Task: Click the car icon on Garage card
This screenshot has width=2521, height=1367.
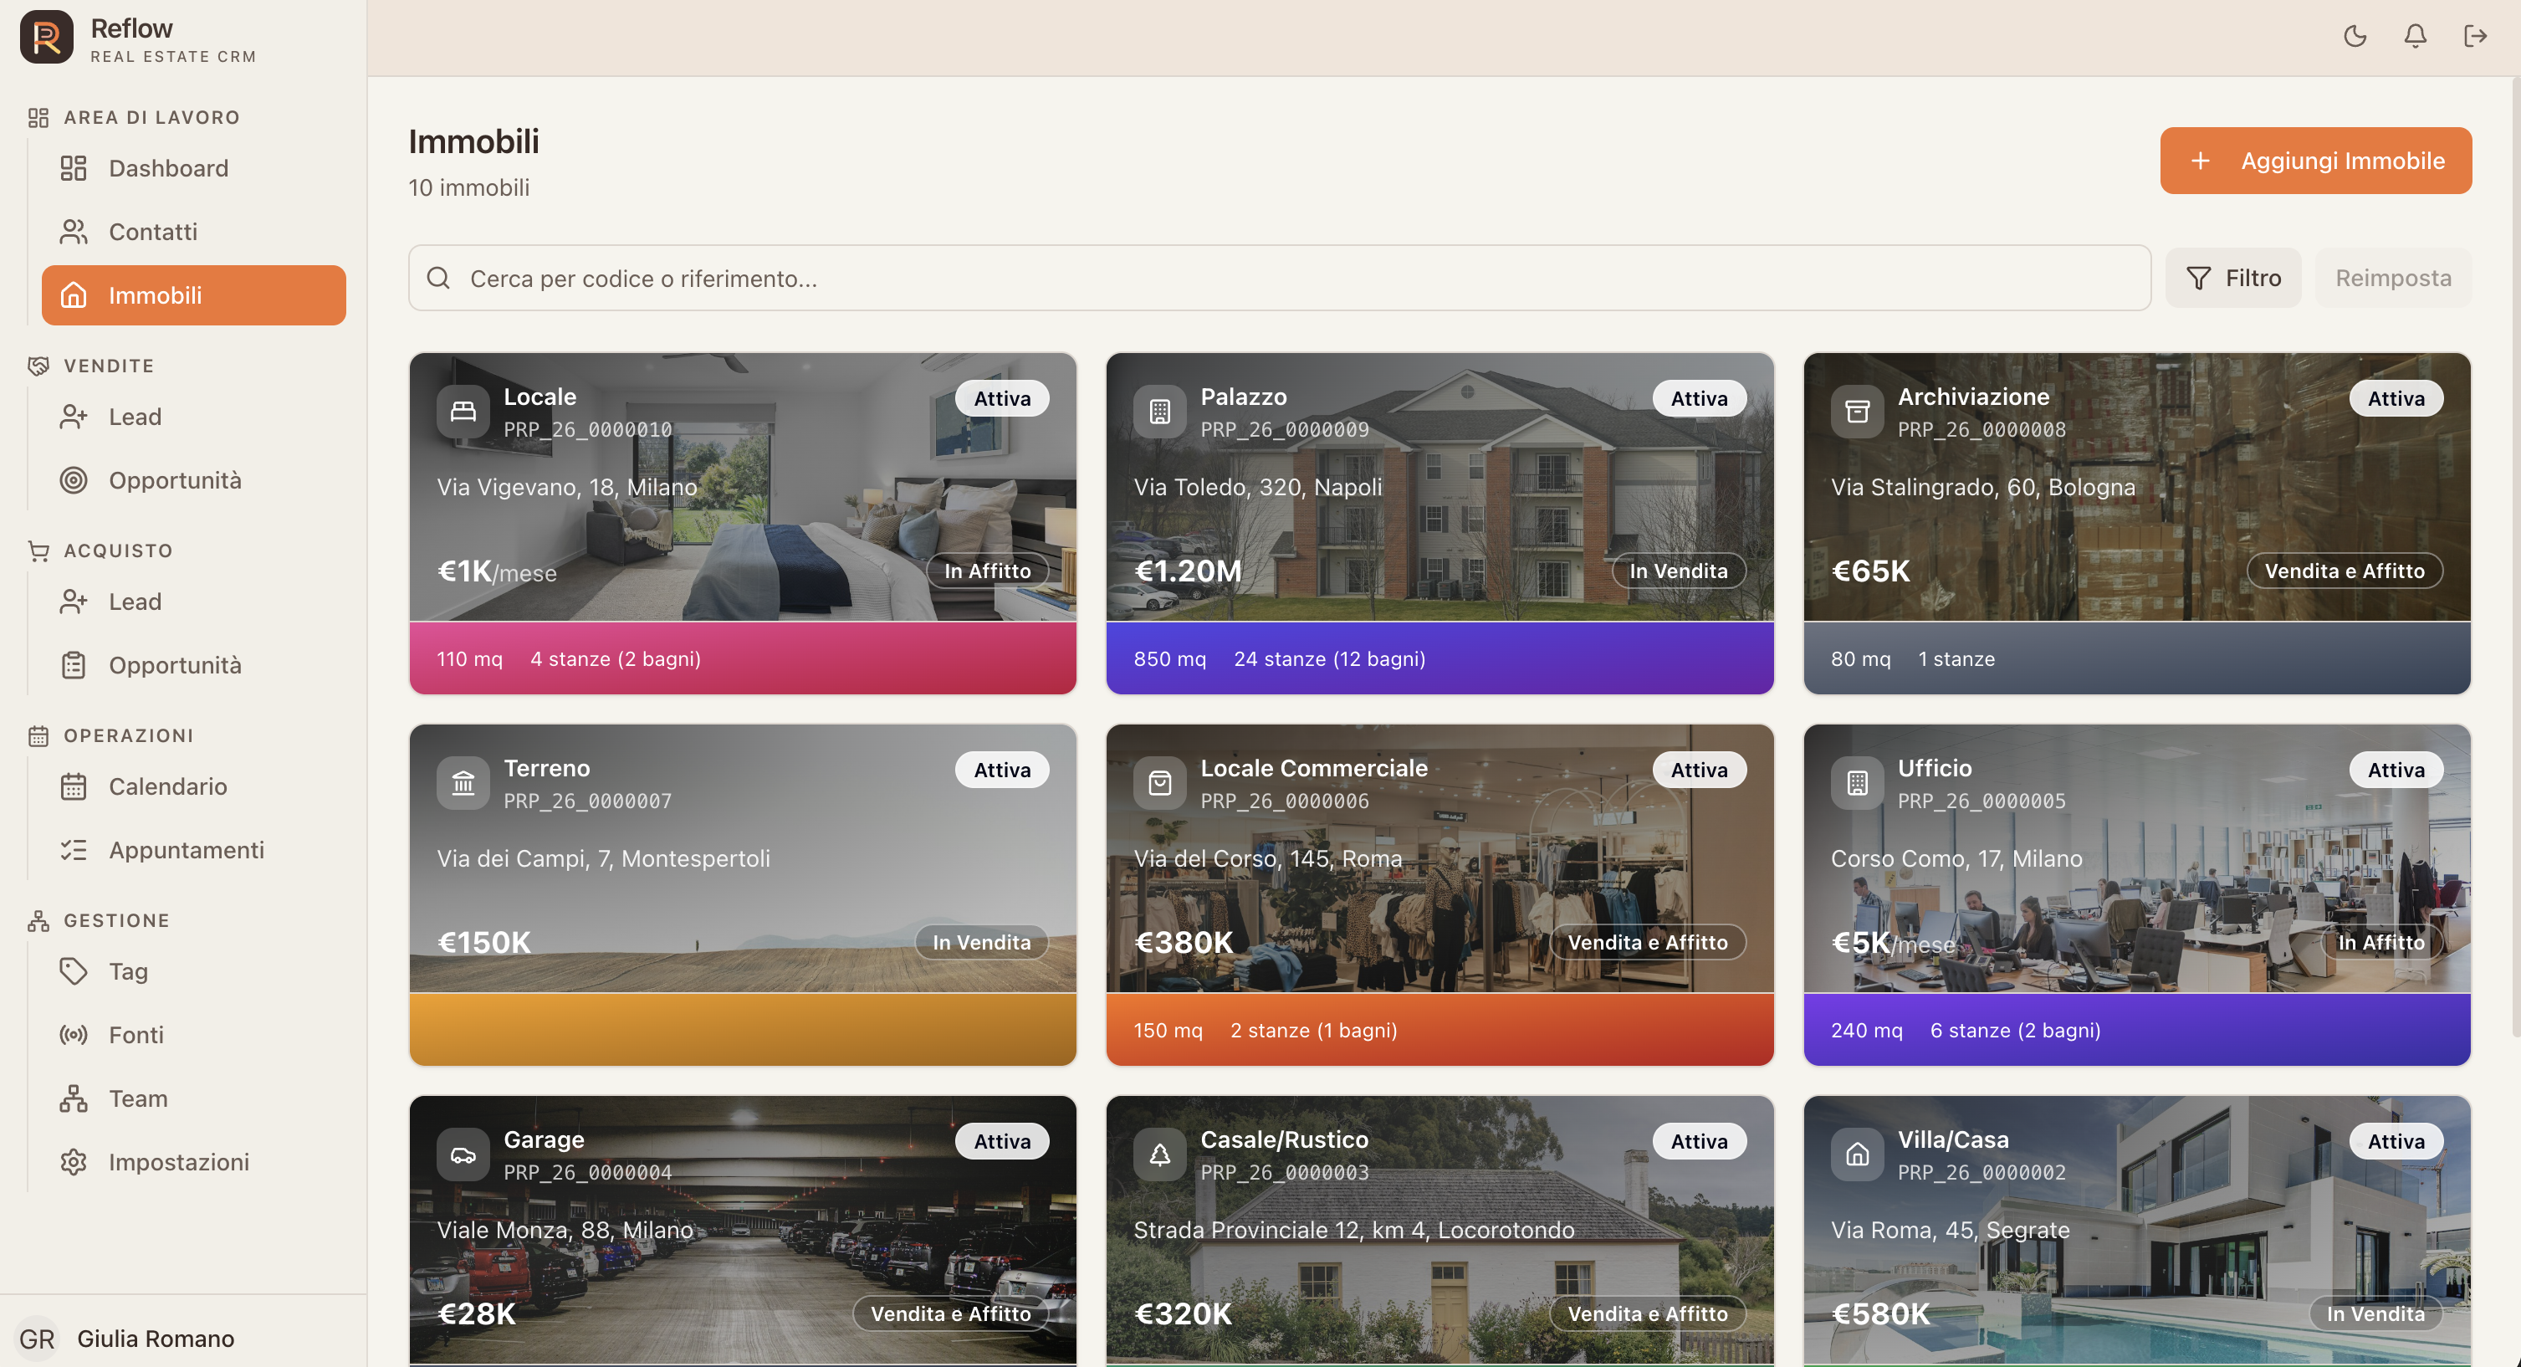Action: (x=463, y=1155)
